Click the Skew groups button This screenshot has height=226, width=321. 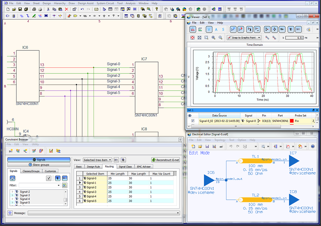[39, 165]
